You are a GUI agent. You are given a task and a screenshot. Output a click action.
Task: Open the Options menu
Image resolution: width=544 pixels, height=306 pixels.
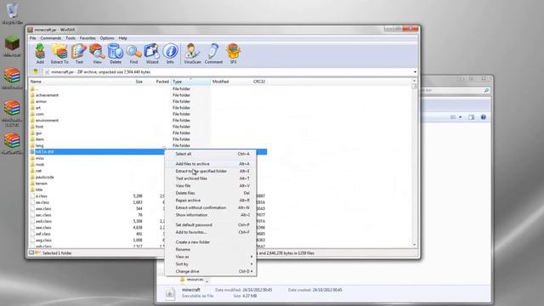coord(107,38)
